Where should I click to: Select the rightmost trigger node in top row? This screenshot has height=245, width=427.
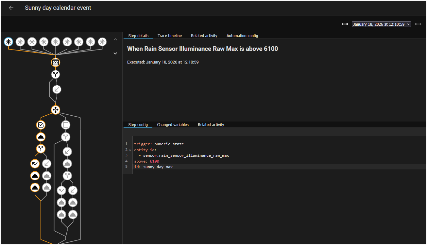point(102,42)
